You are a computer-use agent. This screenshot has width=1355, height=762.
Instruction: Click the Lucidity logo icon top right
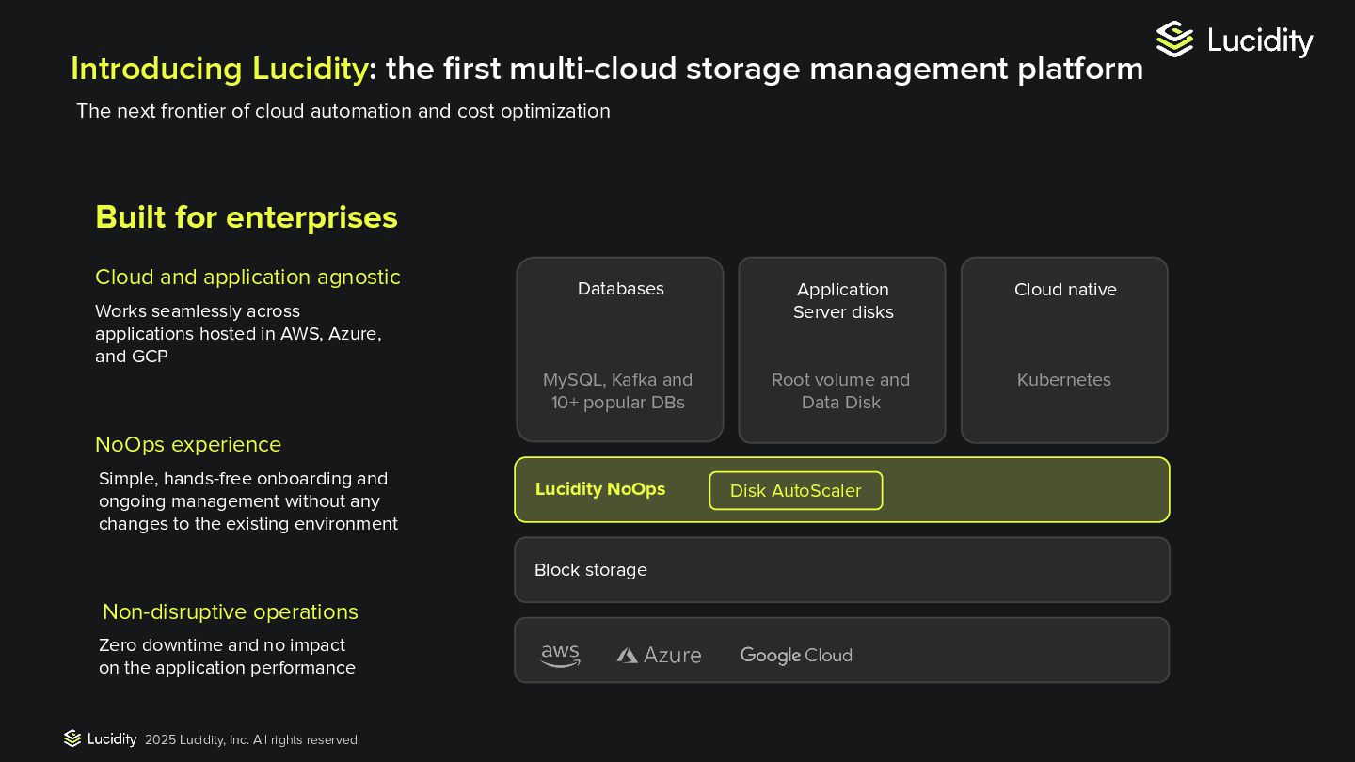[x=1174, y=40]
